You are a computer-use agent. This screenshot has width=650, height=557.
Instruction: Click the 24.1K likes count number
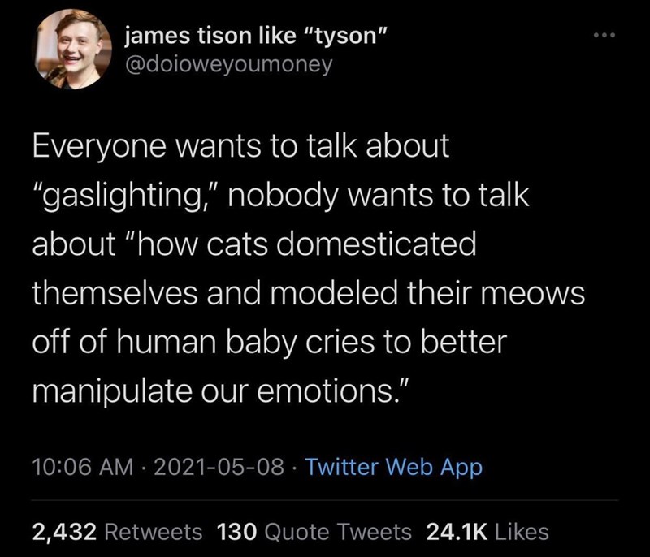(456, 532)
